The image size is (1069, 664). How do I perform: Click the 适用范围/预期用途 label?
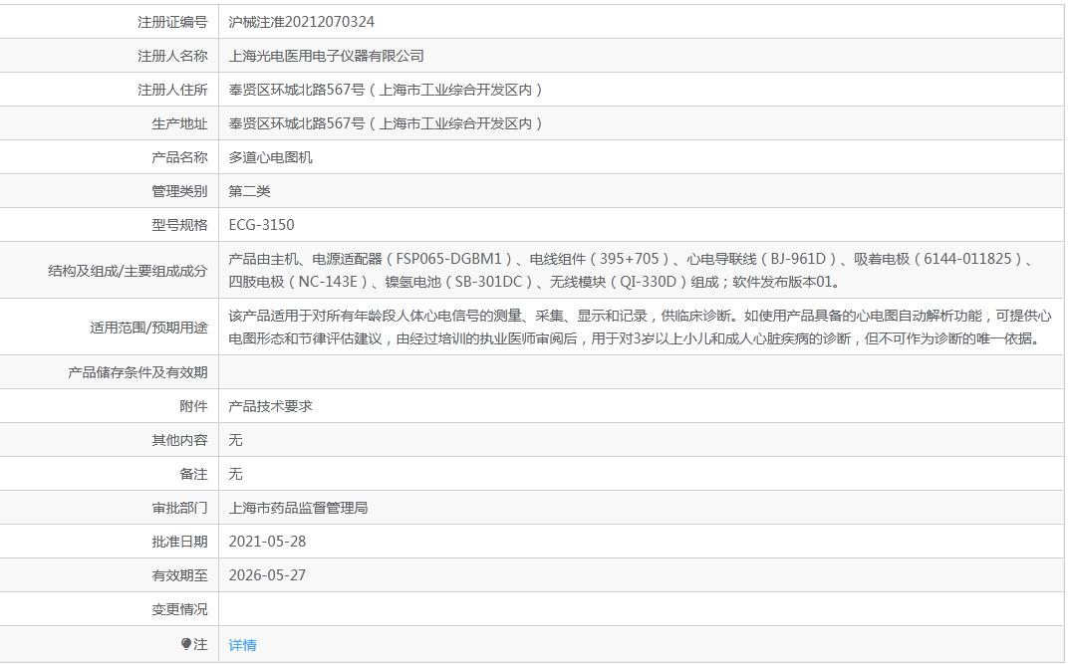click(148, 328)
